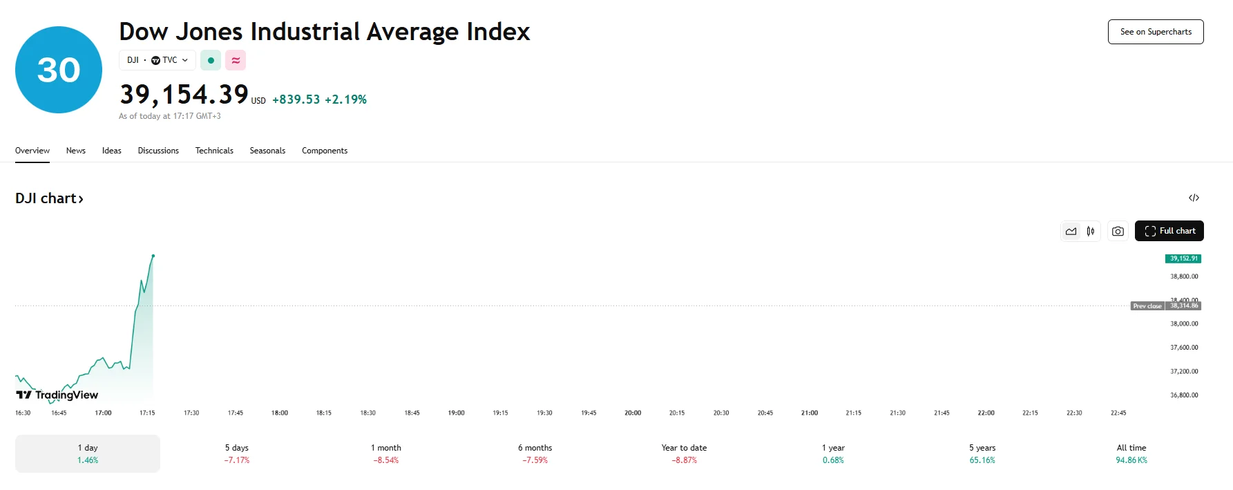Go to the Seasonals tab

pyautogui.click(x=267, y=151)
